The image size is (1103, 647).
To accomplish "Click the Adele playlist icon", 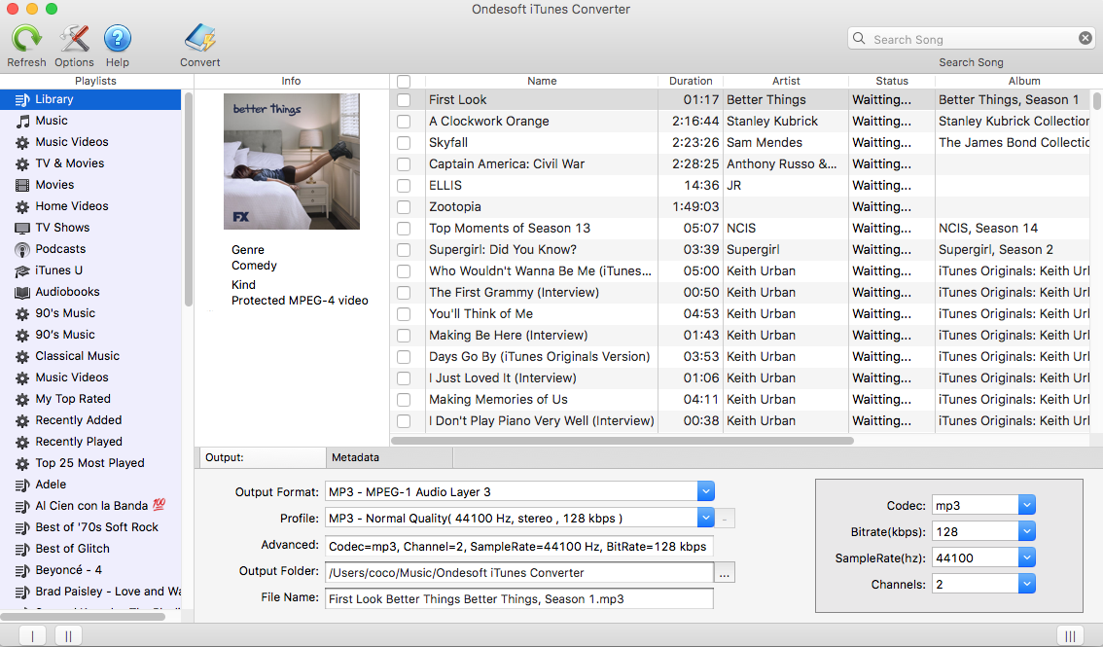I will tap(22, 485).
